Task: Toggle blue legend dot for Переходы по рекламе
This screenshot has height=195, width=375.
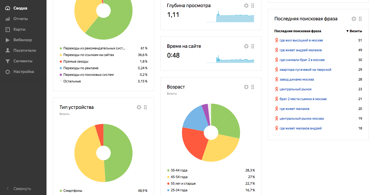Action: tap(61, 68)
